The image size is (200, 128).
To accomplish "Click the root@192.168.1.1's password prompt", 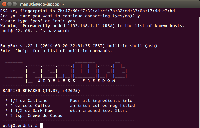I will pyautogui.click(x=34, y=31).
